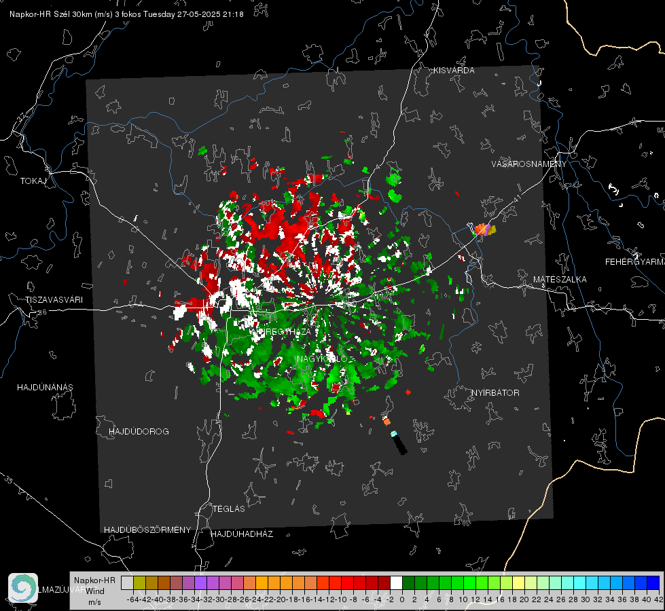Click the timestamp 'Tuesday 27-05-2025 21:18'
The image size is (665, 611).
point(194,14)
